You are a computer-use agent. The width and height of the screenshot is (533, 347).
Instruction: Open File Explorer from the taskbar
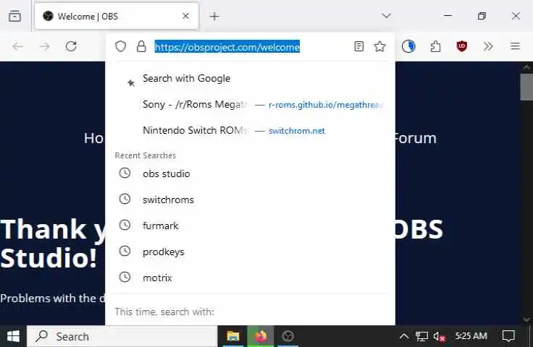pos(233,336)
